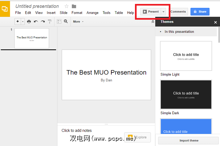Open the Tools menu
This screenshot has width=220, height=146.
[x=106, y=13]
